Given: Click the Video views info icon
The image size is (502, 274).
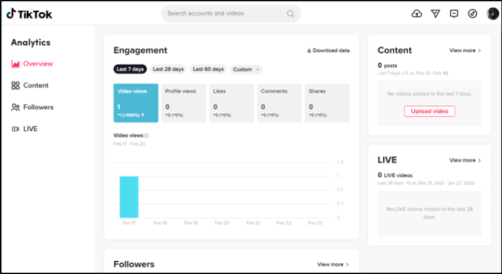Looking at the screenshot, I should tap(146, 136).
